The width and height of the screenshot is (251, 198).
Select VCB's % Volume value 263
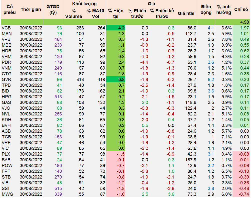click(80, 28)
